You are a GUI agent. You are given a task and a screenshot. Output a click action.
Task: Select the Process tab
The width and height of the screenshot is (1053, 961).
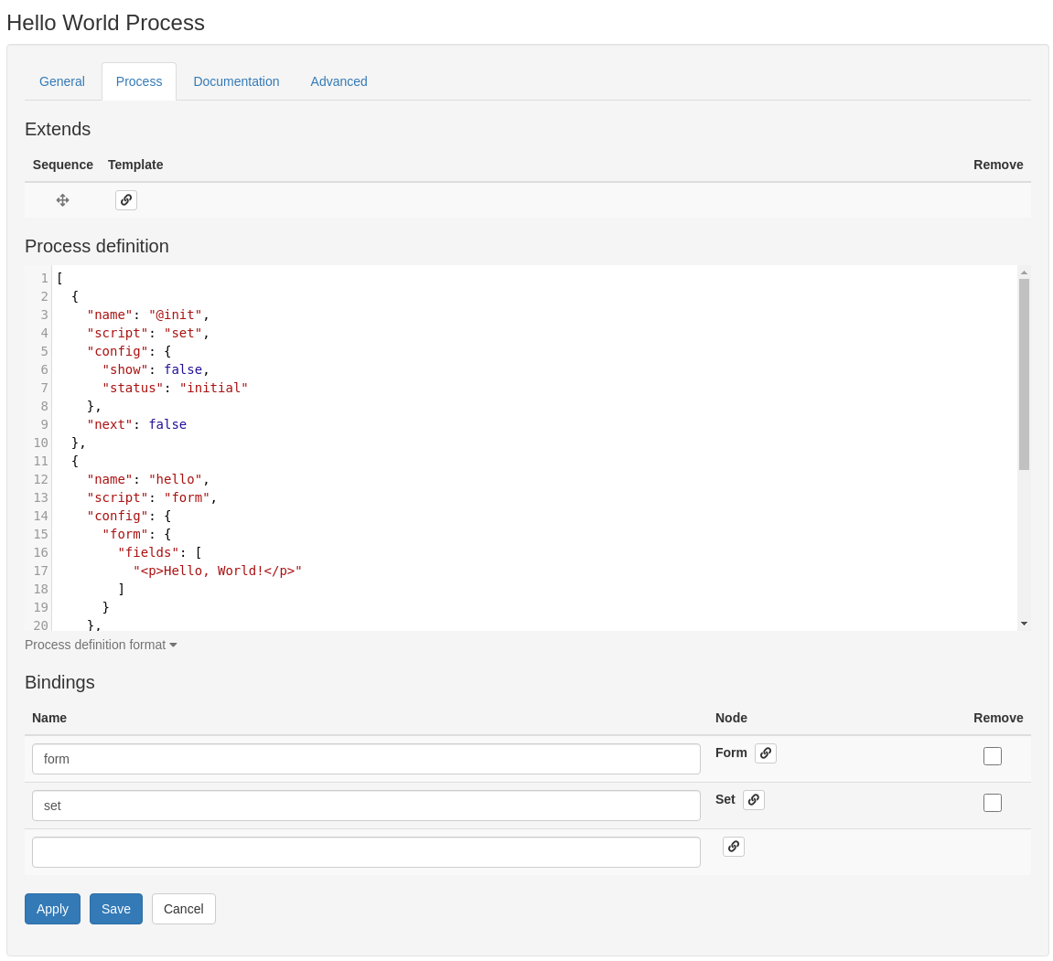click(x=139, y=81)
